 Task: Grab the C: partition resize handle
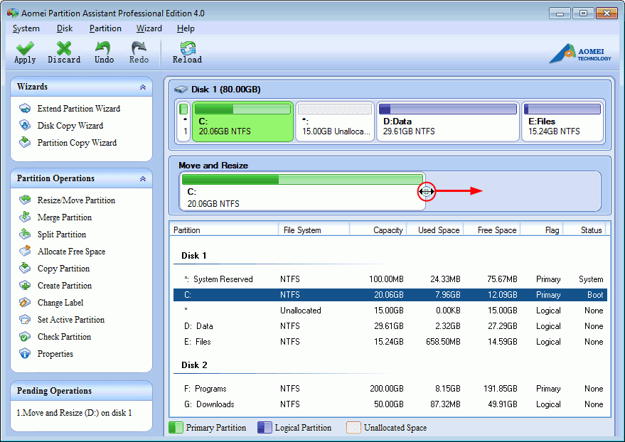pyautogui.click(x=426, y=191)
